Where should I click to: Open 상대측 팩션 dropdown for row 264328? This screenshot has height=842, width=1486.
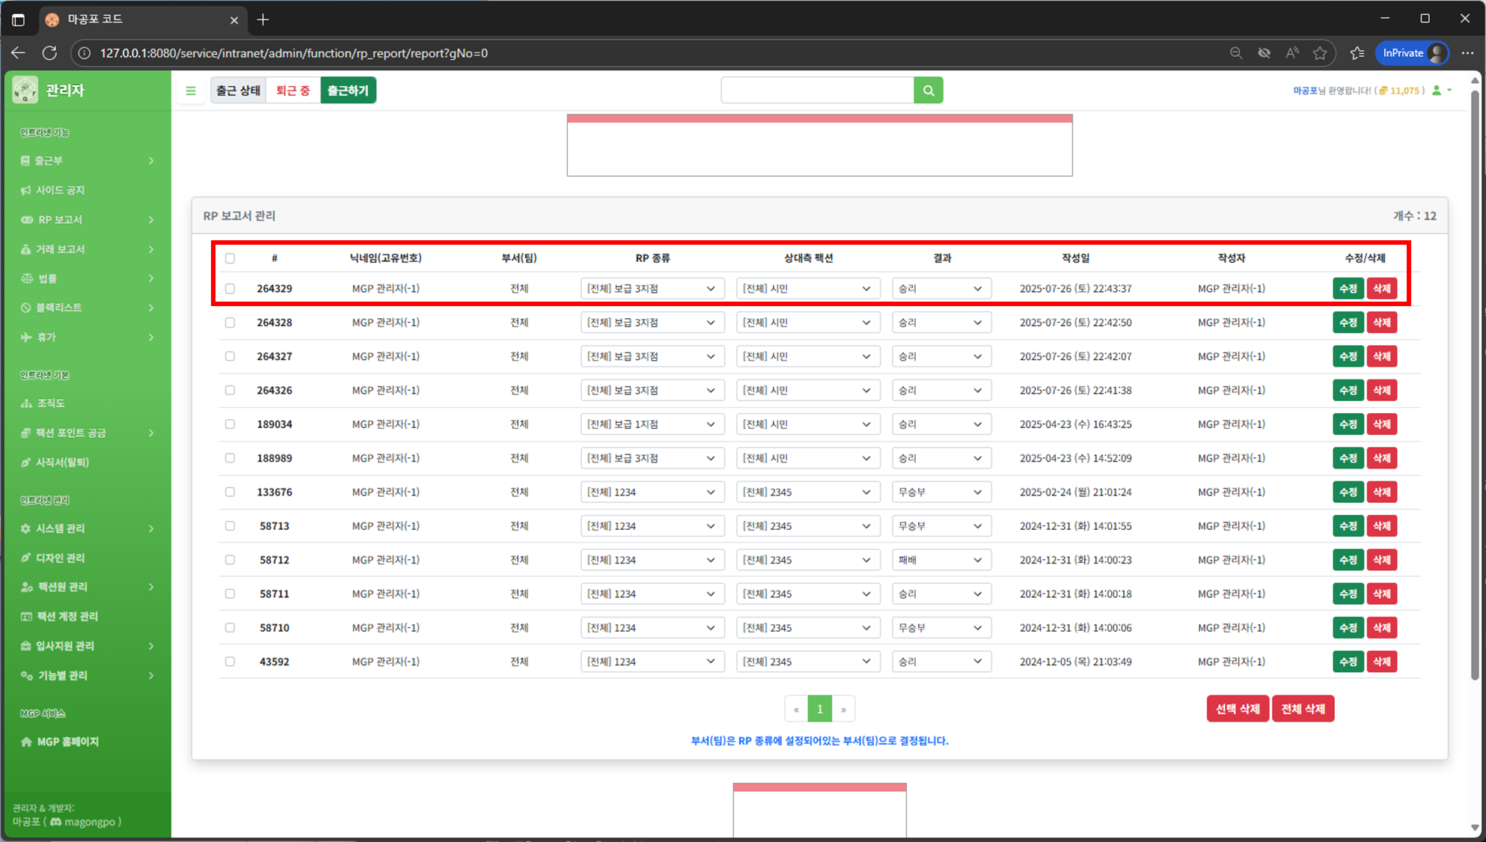coord(808,323)
